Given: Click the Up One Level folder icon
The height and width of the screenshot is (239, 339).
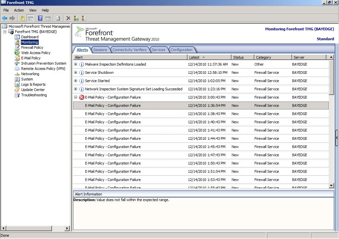Looking at the screenshot, I should (22, 18).
